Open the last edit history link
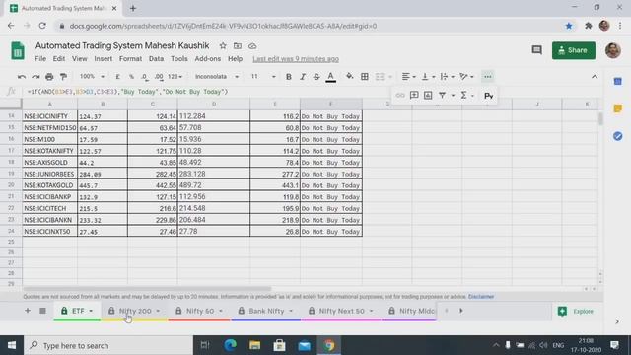Viewport: 631px width, 355px height. coord(296,59)
